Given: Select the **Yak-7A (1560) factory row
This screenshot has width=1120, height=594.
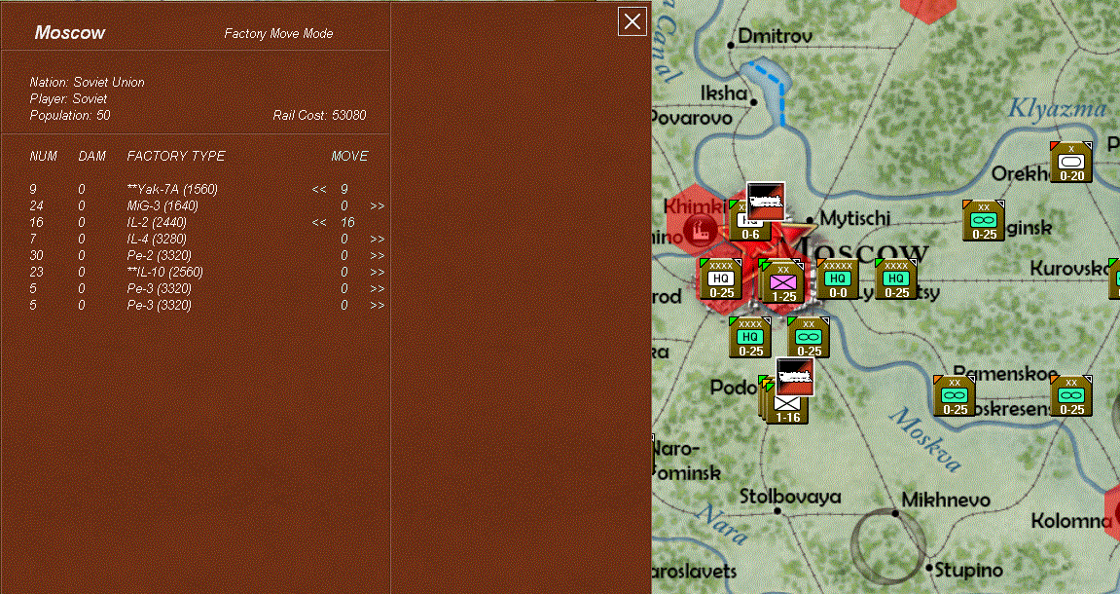Looking at the screenshot, I should (x=207, y=190).
